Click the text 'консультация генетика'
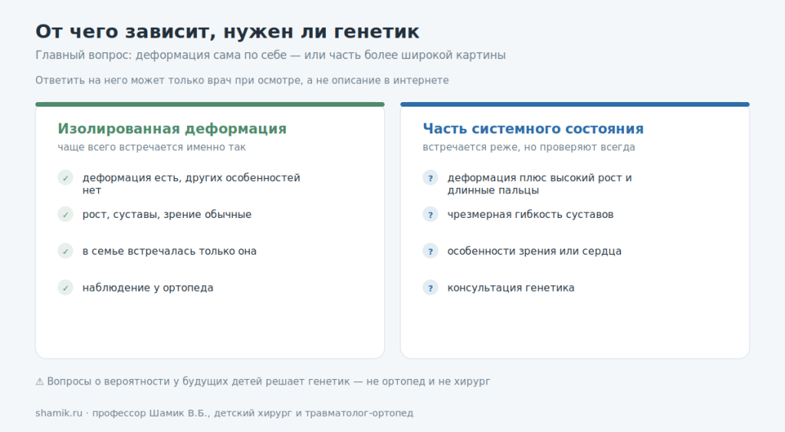785x432 pixels. (x=511, y=288)
